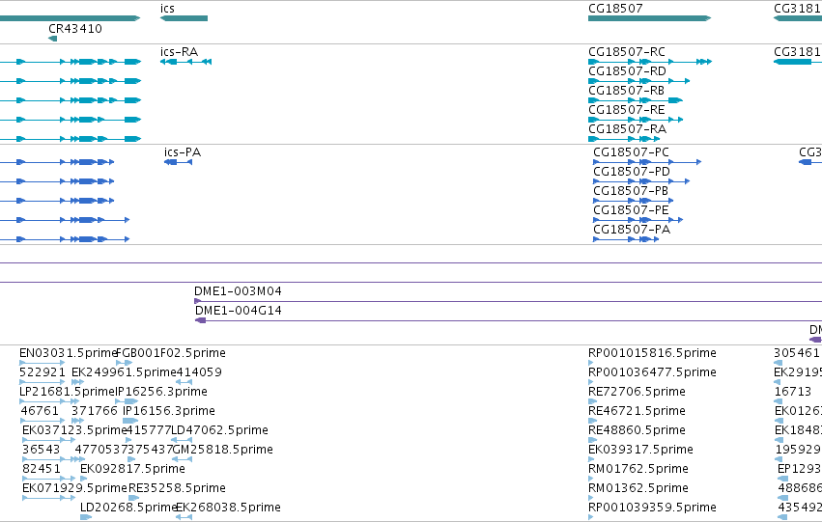
Task: Open the CG18507-RC transcript label
Action: [627, 52]
